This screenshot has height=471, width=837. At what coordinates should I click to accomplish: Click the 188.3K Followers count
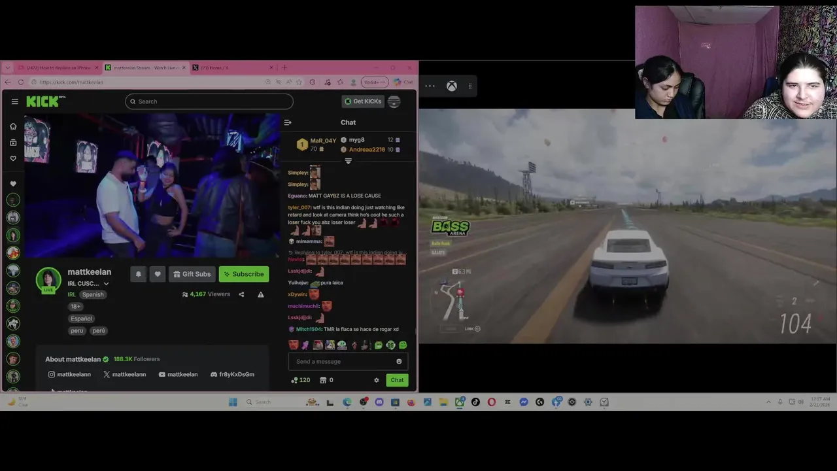tap(137, 359)
